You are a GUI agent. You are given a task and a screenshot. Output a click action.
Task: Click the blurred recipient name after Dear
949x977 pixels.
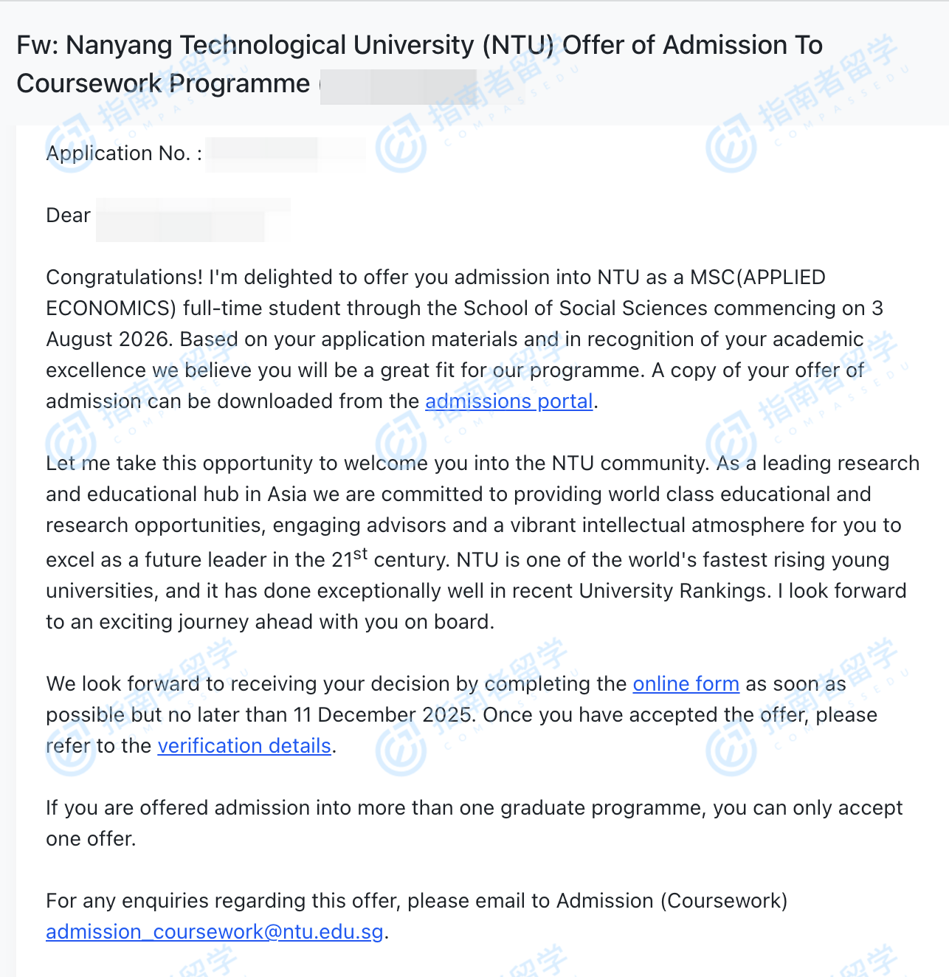pyautogui.click(x=192, y=218)
